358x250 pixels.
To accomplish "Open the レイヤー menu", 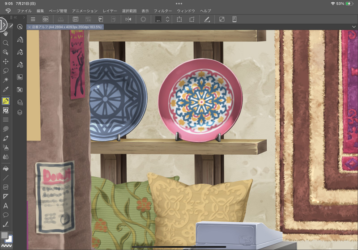I will pyautogui.click(x=110, y=10).
